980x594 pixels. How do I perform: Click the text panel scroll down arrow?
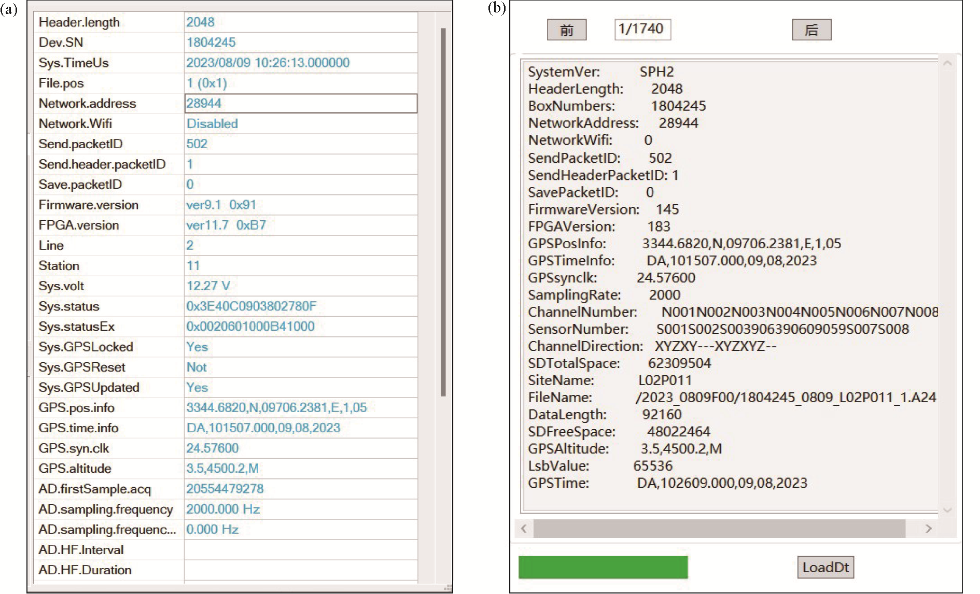(x=947, y=510)
